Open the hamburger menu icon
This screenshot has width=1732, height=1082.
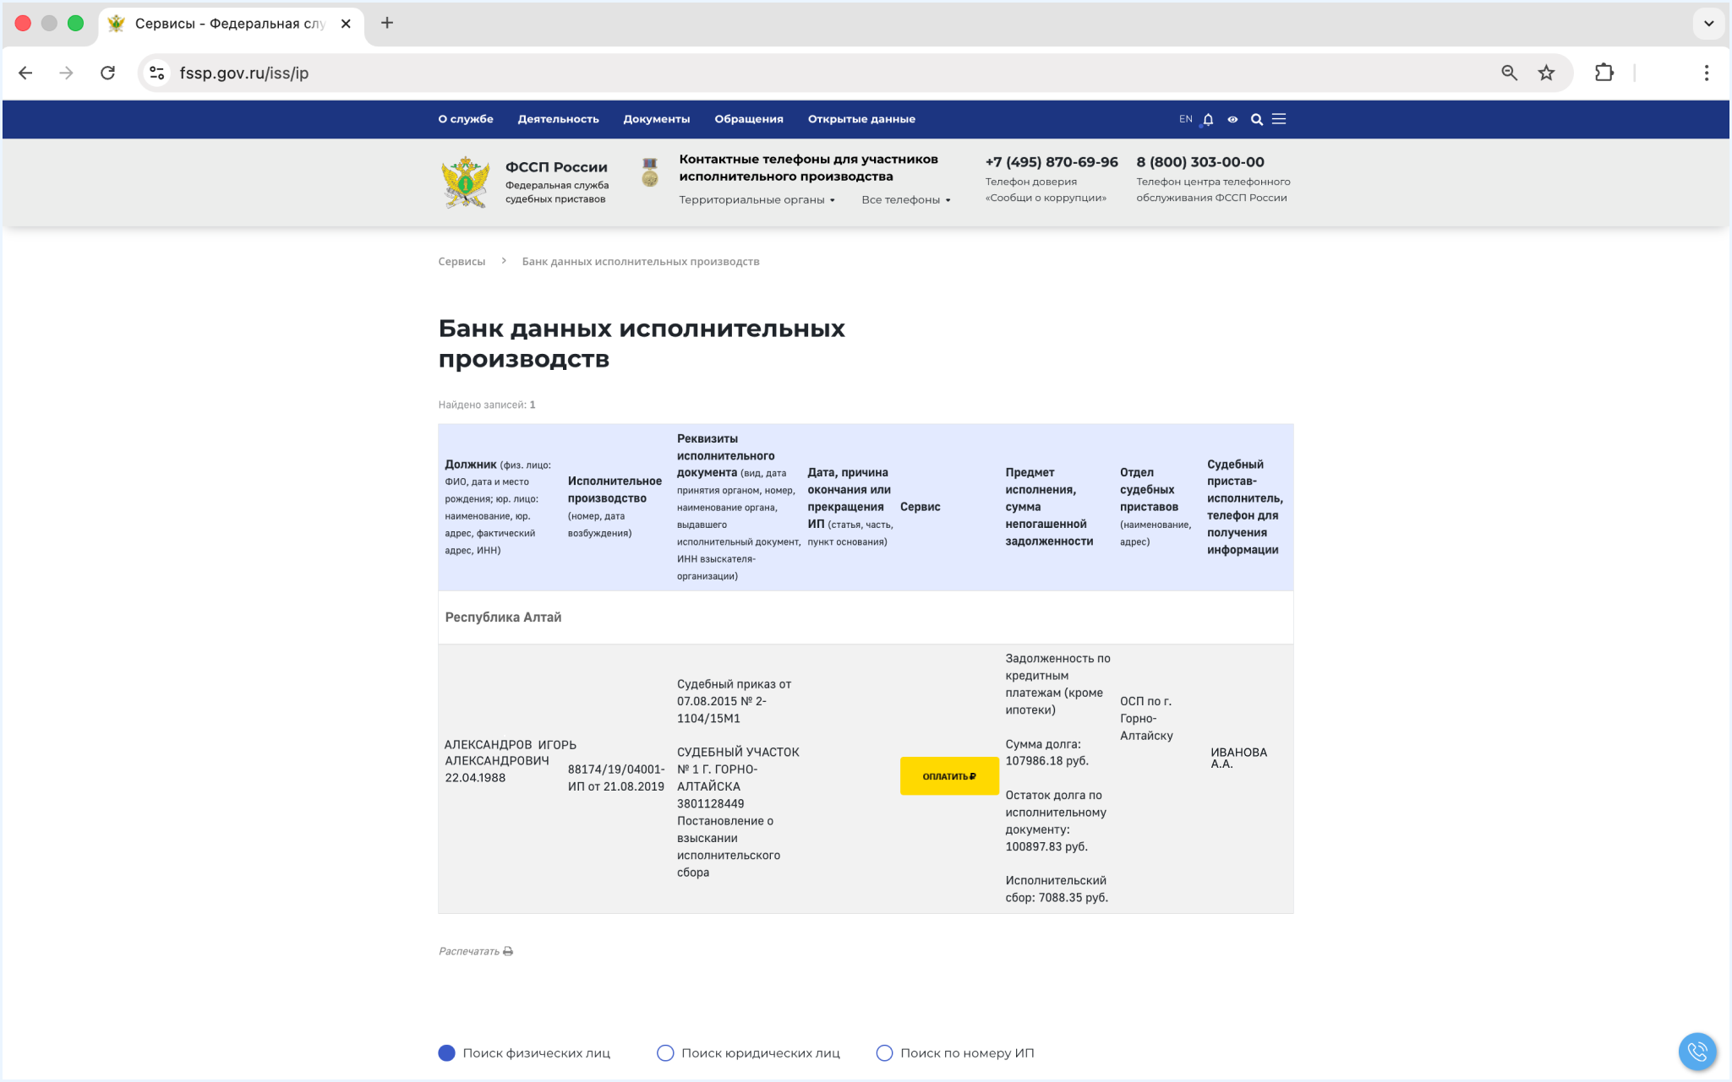coord(1279,119)
